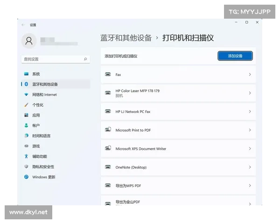Click the OneNote (Desktop) printer icon
The width and height of the screenshot is (280, 224).
tap(108, 167)
